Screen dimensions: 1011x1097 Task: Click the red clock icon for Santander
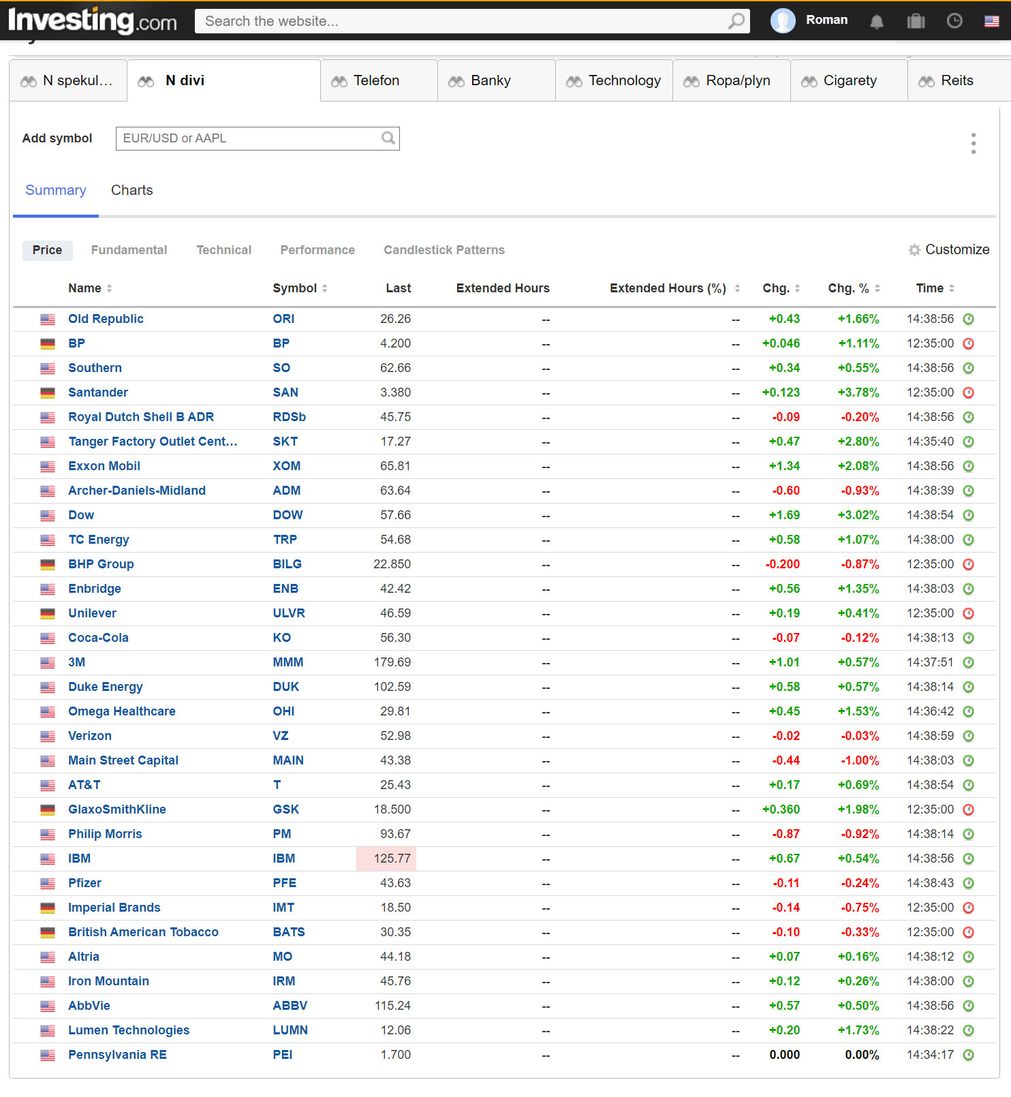(968, 392)
